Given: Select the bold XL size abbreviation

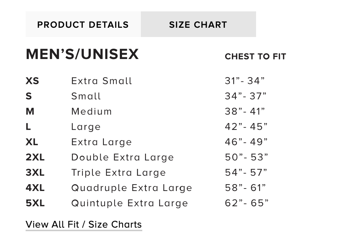Looking at the screenshot, I should (32, 142).
